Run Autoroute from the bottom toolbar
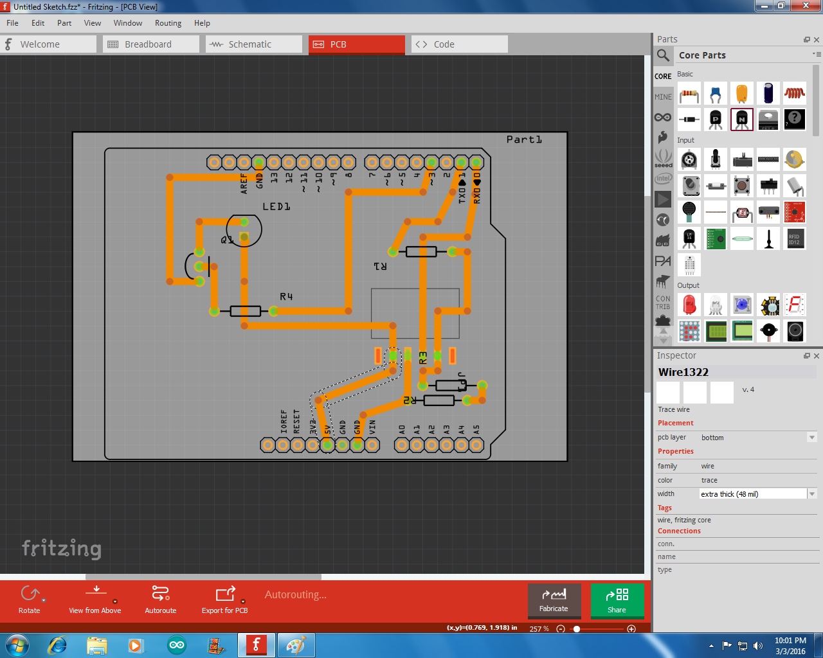 [x=160, y=600]
